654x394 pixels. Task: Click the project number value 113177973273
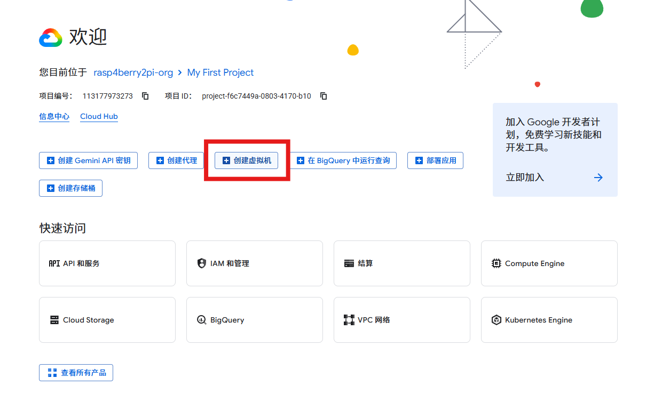(x=107, y=96)
